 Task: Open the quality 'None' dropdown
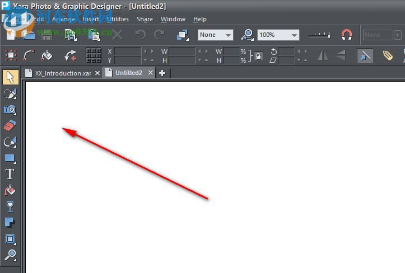pos(216,35)
